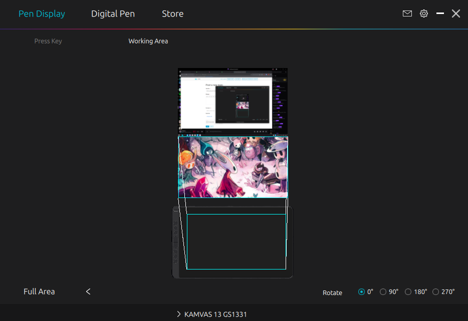Open the Digital Pen section
Image resolution: width=468 pixels, height=321 pixels.
[113, 13]
